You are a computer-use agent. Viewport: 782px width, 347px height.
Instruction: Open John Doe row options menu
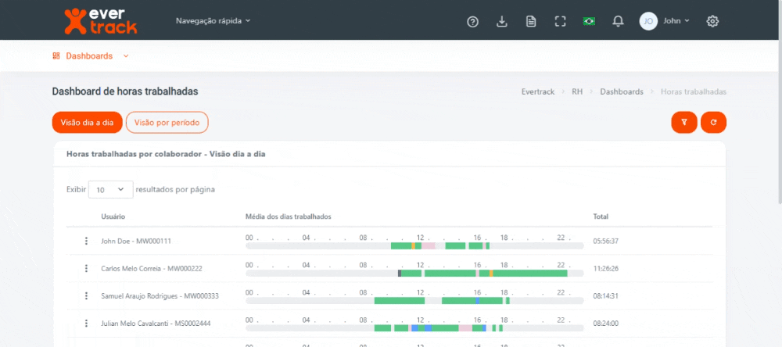click(87, 241)
